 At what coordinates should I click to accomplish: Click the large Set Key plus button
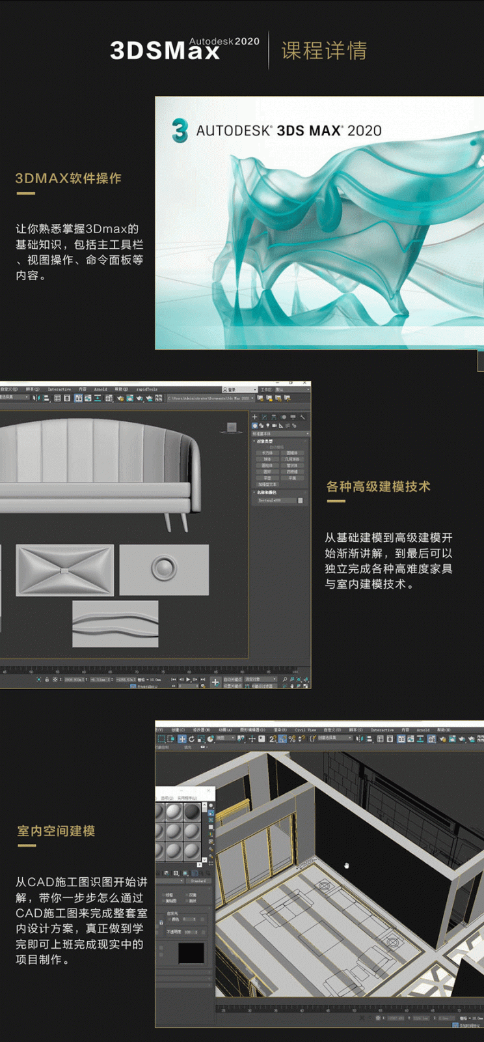point(215,682)
